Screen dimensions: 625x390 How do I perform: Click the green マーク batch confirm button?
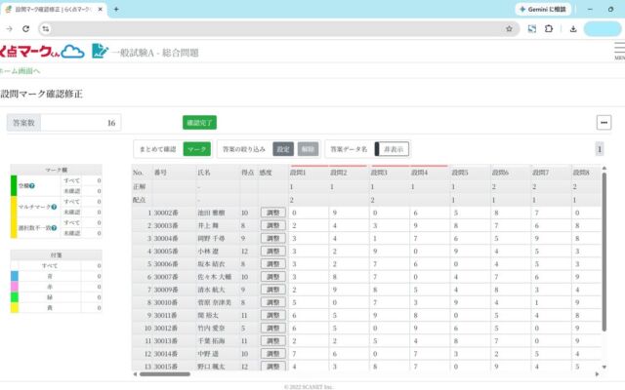click(197, 149)
